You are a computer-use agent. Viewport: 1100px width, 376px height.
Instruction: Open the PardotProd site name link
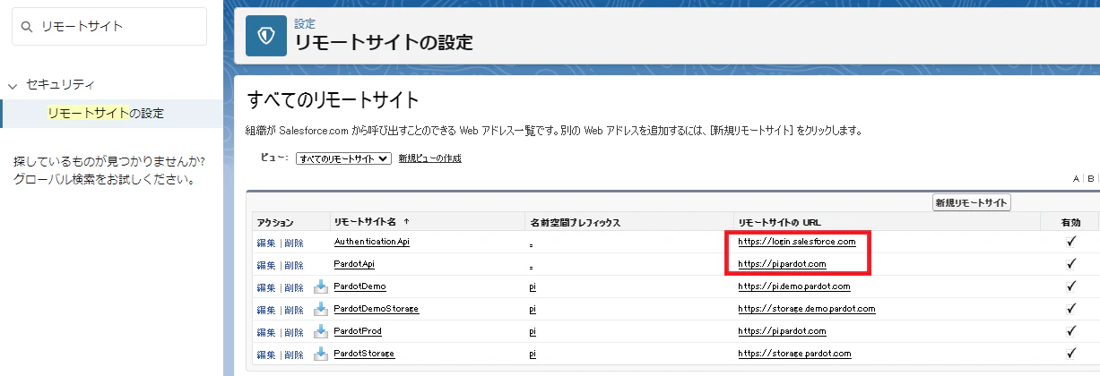[358, 331]
